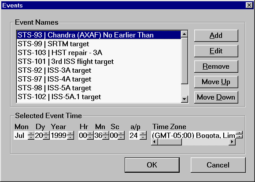Image resolution: width=255 pixels, height=182 pixels.
Task: Click the Time Zone scroll-left arrow
Action: (155, 142)
